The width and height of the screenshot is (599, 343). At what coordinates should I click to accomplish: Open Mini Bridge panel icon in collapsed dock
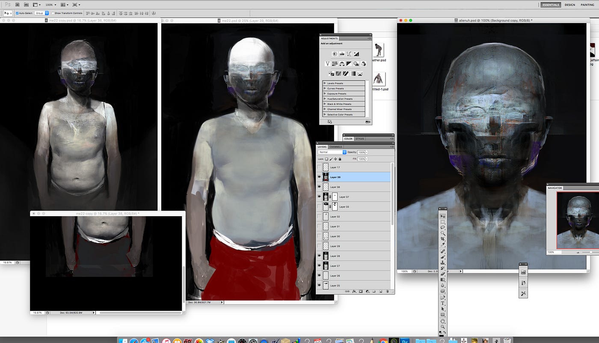pos(523,272)
